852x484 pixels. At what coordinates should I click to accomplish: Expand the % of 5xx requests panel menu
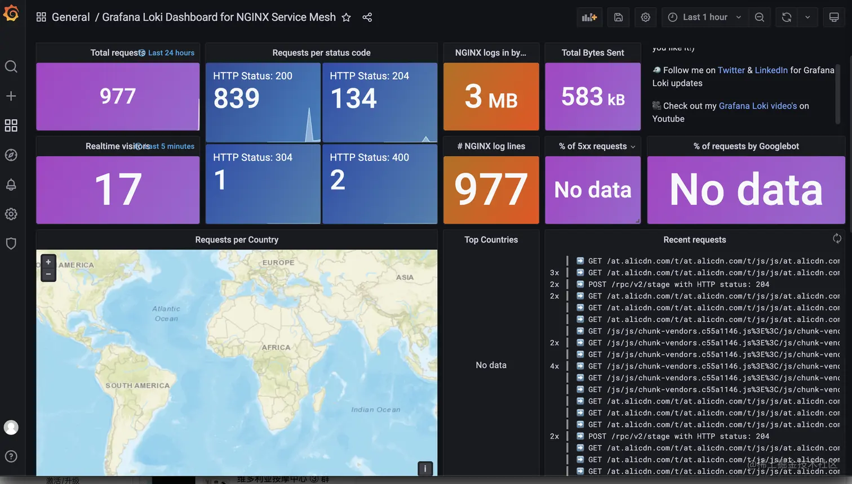633,147
